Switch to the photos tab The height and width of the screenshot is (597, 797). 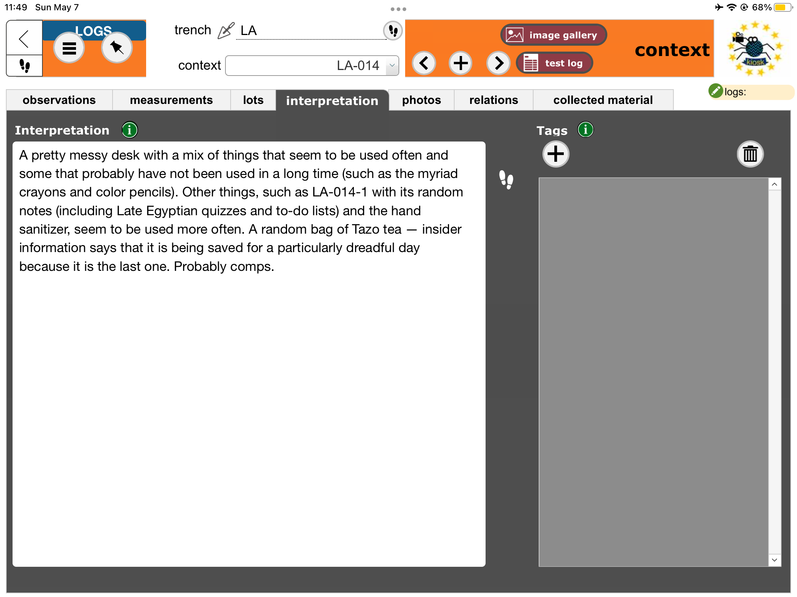[x=421, y=100]
